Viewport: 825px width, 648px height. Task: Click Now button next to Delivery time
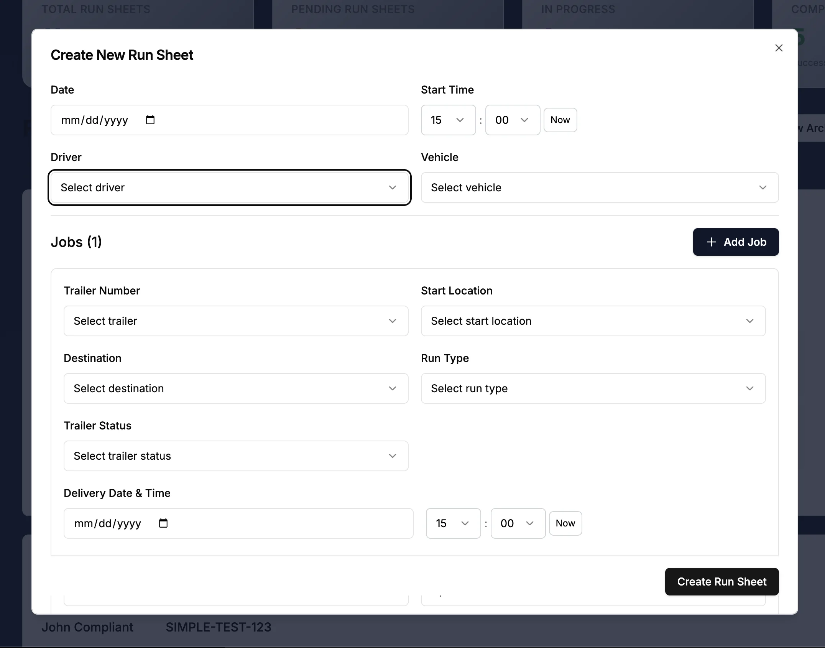point(565,523)
